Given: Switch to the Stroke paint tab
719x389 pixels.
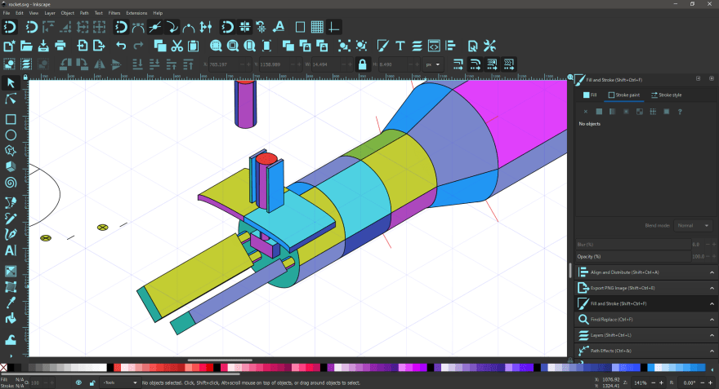Looking at the screenshot, I should point(624,95).
